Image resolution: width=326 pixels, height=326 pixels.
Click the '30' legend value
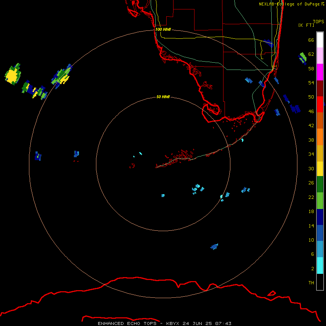[311, 168]
